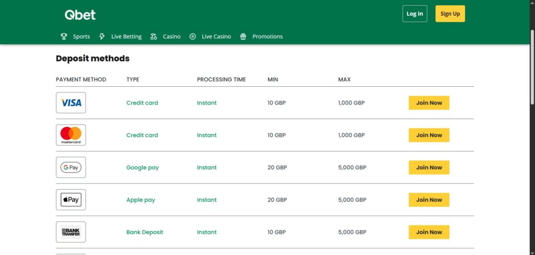Open the Promotions page
This screenshot has height=255, width=535.
267,37
